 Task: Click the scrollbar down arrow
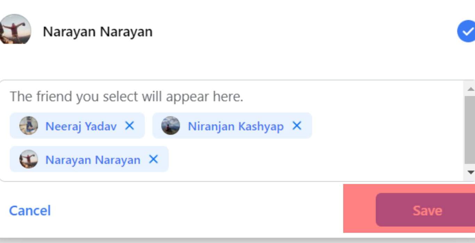coord(471,172)
